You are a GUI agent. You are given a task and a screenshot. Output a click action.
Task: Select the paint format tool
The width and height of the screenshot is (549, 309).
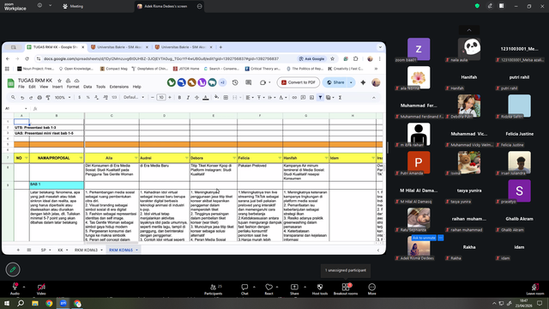pyautogui.click(x=48, y=97)
